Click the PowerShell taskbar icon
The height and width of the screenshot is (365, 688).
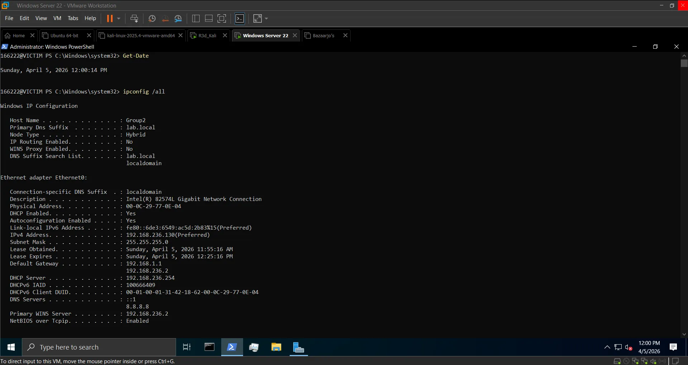pyautogui.click(x=232, y=347)
